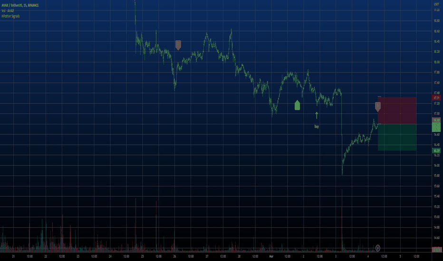The height and width of the screenshot is (261, 443).
Task: Click the HPotter Signals indicator legend
Action: pyautogui.click(x=10, y=16)
